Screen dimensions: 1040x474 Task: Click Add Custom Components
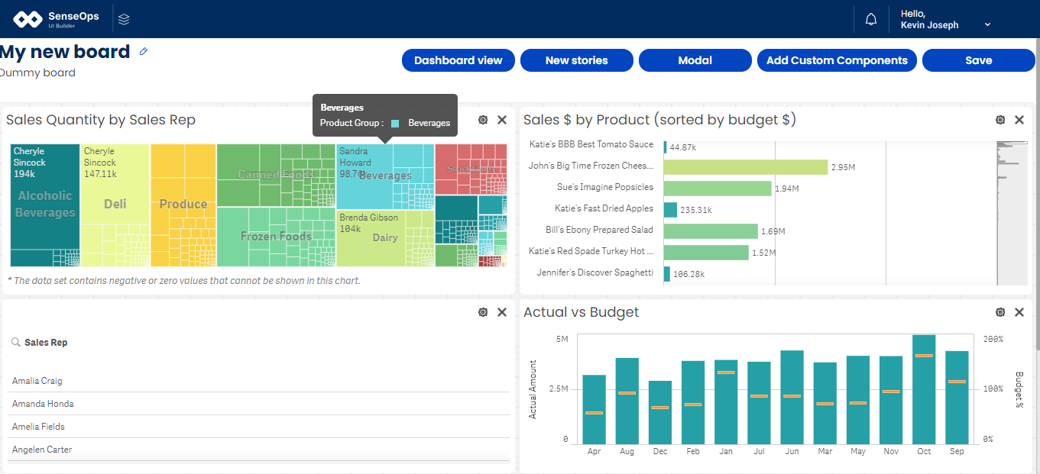pos(837,60)
